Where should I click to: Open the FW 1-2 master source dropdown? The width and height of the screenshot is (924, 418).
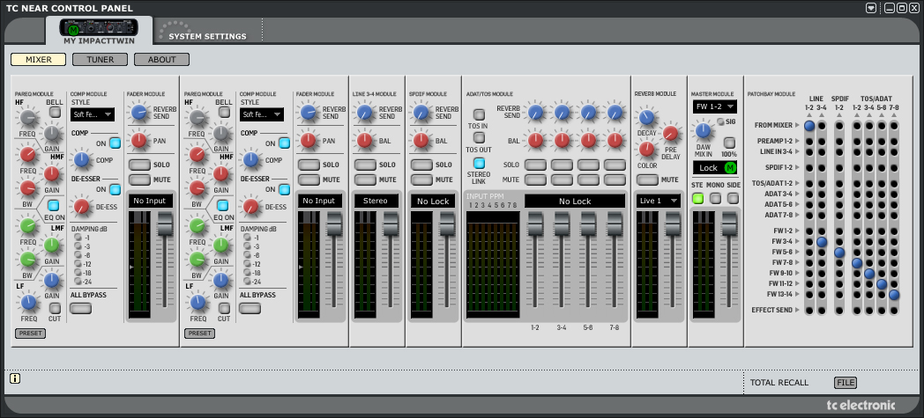tap(715, 106)
